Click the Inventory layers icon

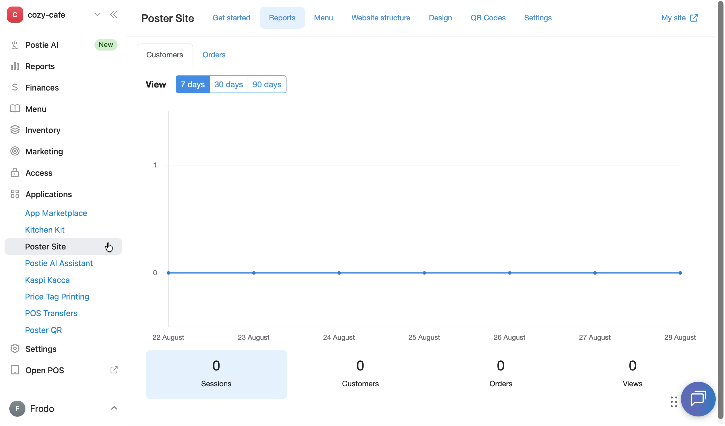[15, 130]
